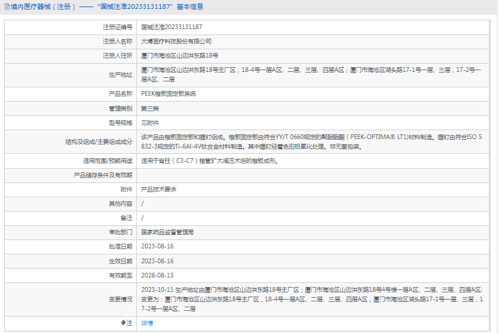Screen dimensions: 499x334
Task: Click the 第三类 management category value
Action: click(150, 109)
